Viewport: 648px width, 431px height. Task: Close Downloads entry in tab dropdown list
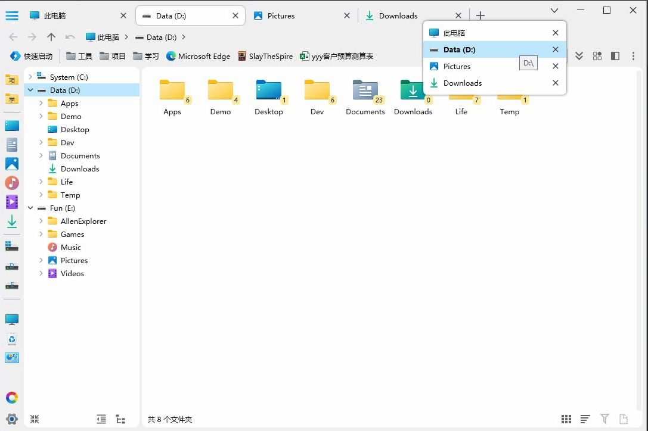tap(556, 83)
